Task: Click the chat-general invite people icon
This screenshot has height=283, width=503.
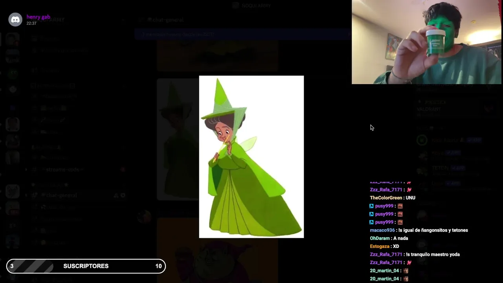Action: [116, 195]
